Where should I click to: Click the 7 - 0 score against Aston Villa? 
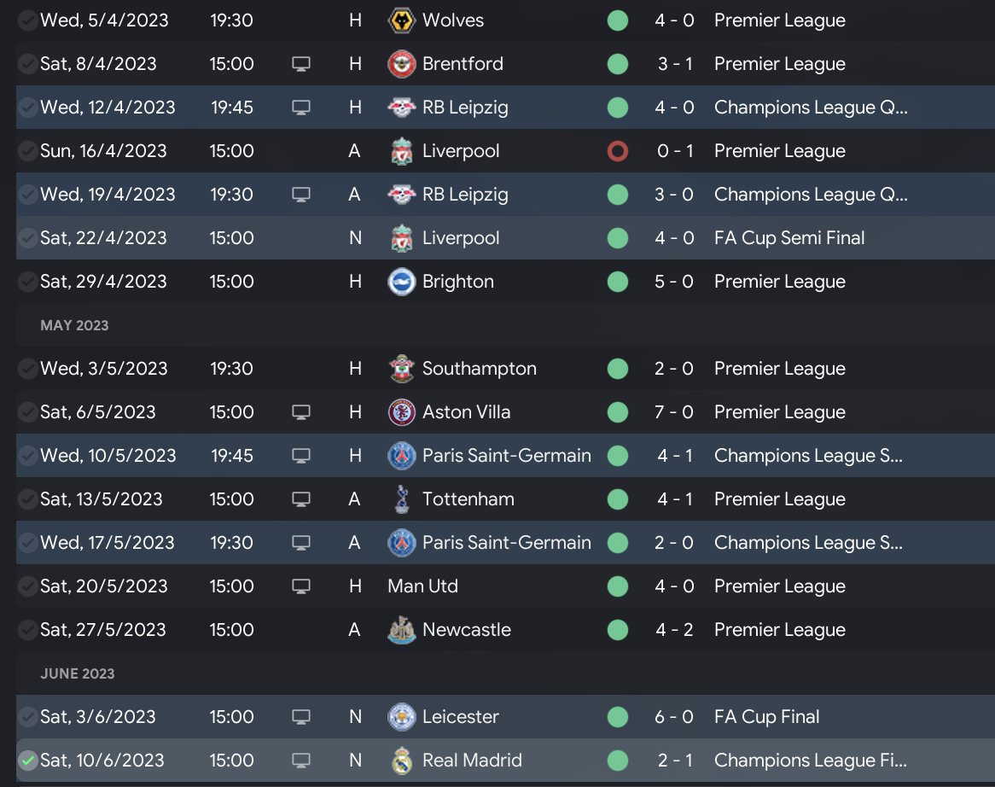(x=674, y=412)
